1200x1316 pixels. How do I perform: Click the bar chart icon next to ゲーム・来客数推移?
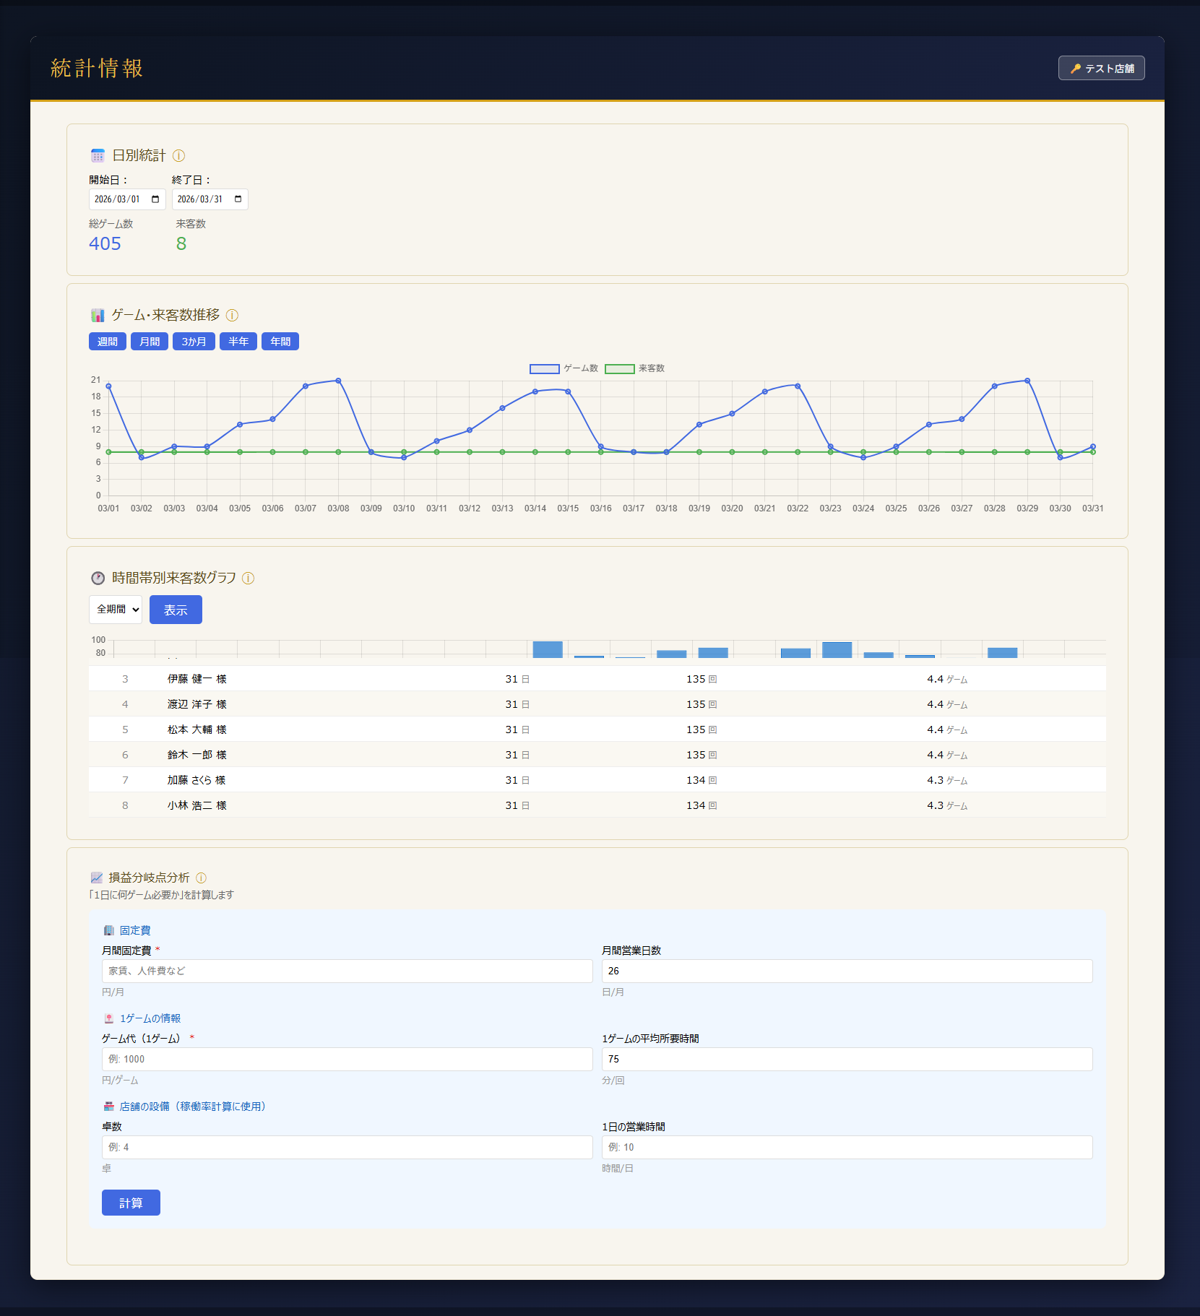pyautogui.click(x=98, y=316)
